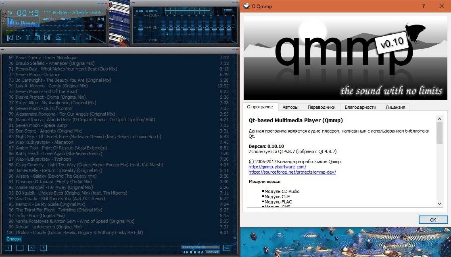This screenshot has width=451, height=257.
Task: Click the 00:49 elapsed time display
Action: (28, 13)
